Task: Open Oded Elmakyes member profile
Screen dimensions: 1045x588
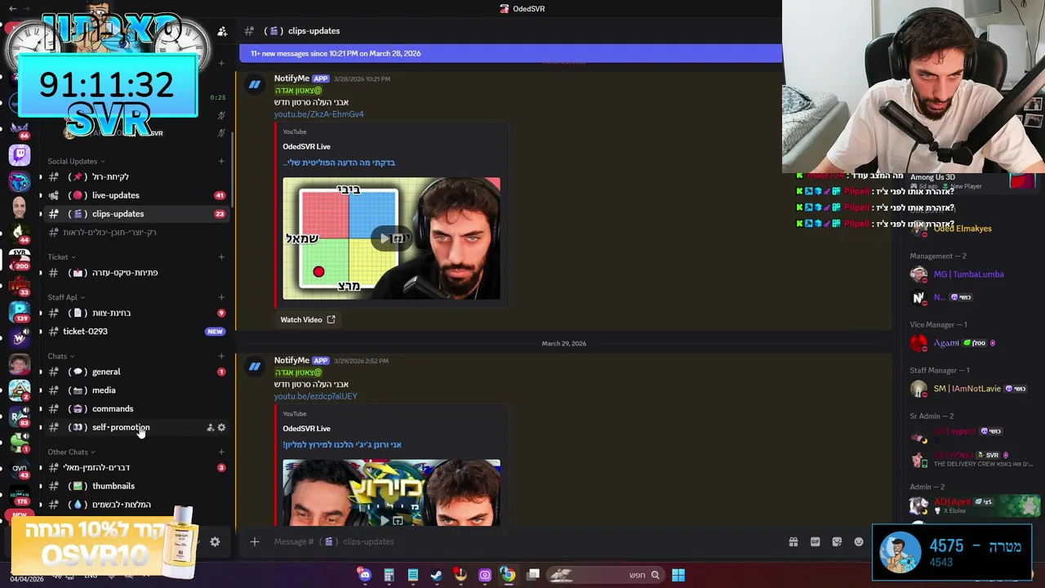Action: tap(962, 229)
